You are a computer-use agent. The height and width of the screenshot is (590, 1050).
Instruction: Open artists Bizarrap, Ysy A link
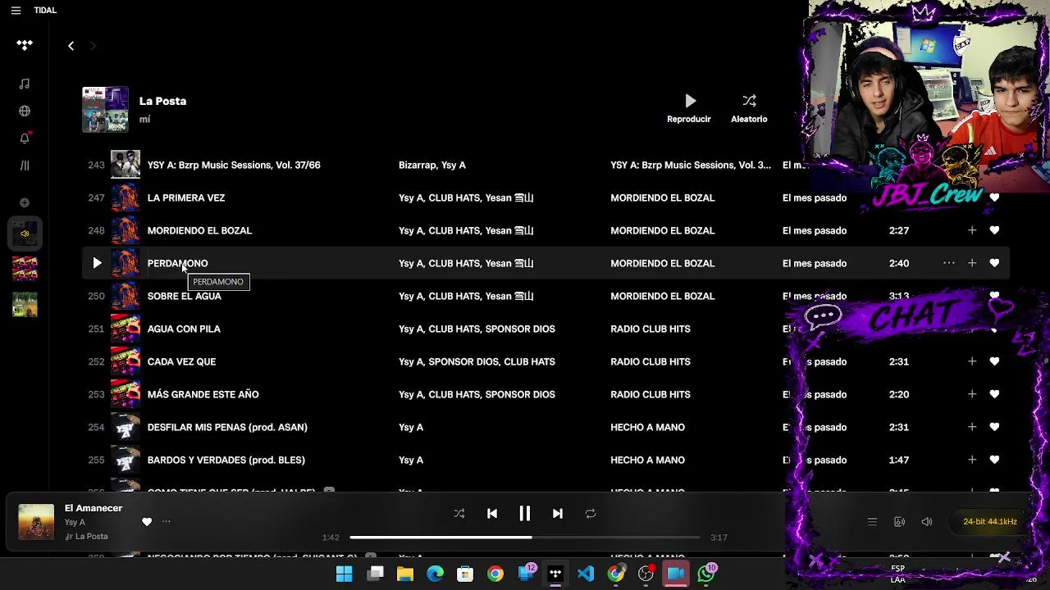[431, 165]
